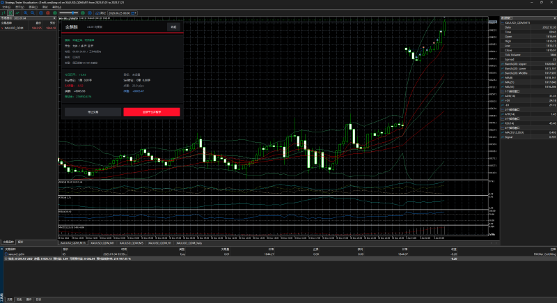Click the blue circular icon right of speed slider
557x303 pixels.
(x=90, y=13)
